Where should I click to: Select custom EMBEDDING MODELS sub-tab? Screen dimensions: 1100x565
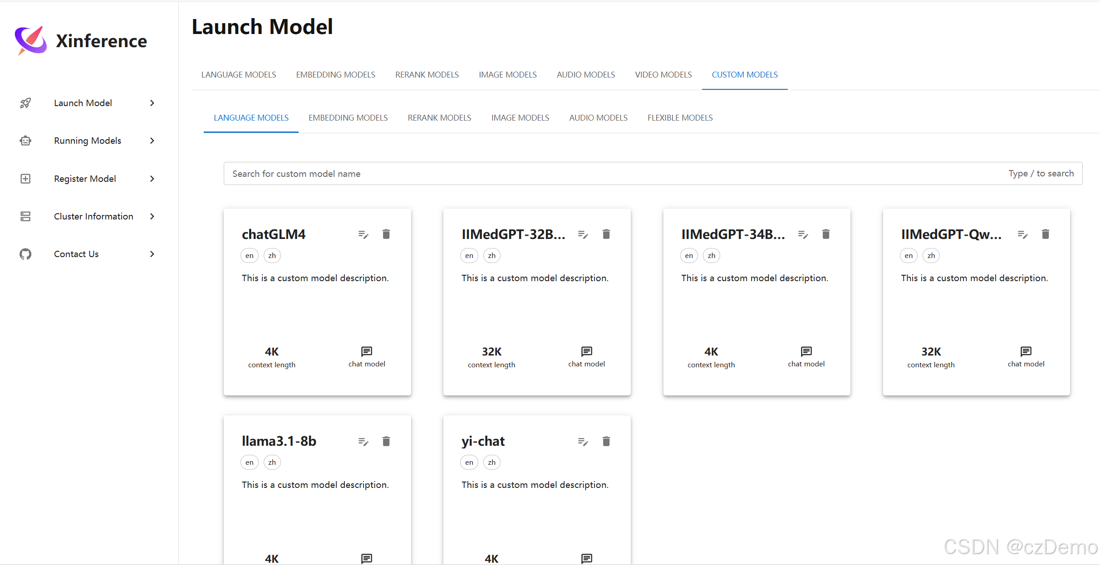tap(348, 118)
